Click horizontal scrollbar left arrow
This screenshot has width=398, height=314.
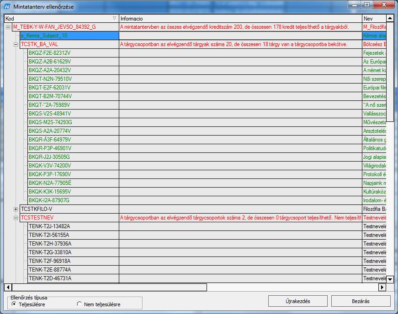coord(8,287)
